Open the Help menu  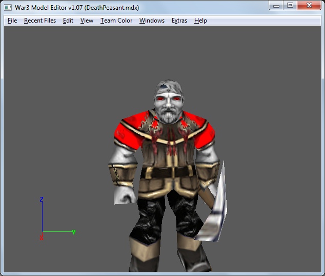click(x=200, y=21)
